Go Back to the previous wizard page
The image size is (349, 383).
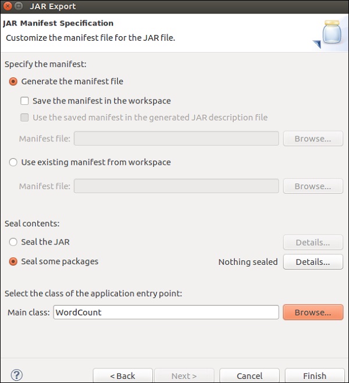click(x=123, y=375)
